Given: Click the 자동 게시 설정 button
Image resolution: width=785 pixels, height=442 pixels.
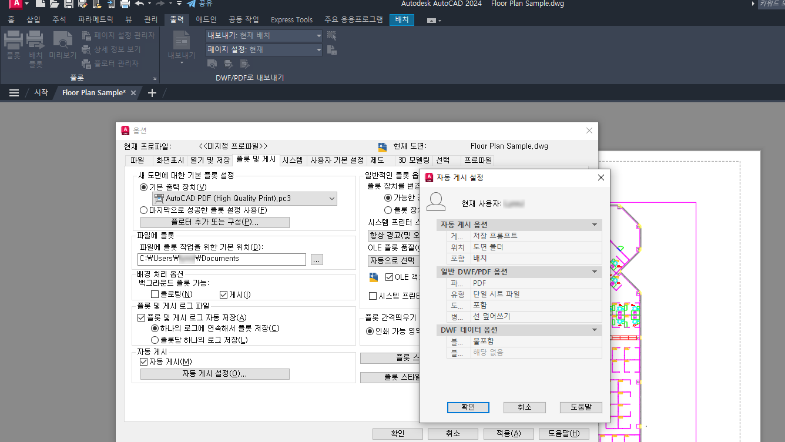Looking at the screenshot, I should [x=215, y=374].
